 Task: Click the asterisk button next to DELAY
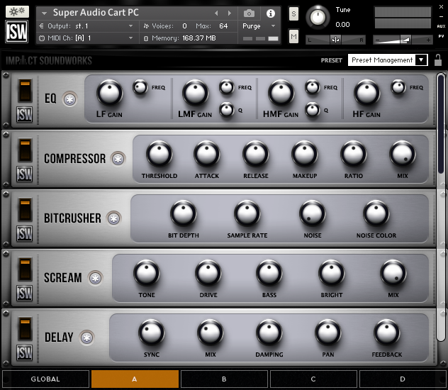(x=87, y=338)
